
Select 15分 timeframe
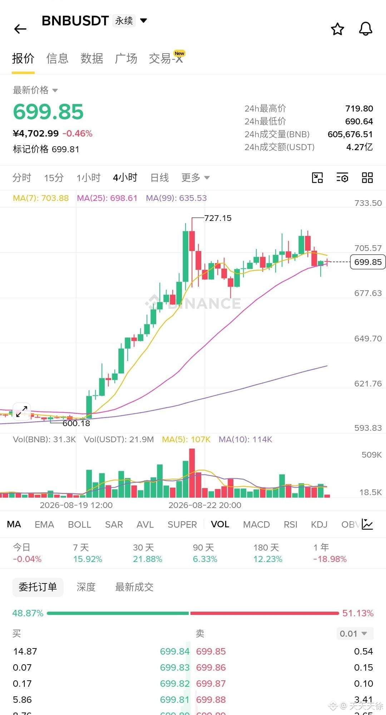(x=54, y=178)
